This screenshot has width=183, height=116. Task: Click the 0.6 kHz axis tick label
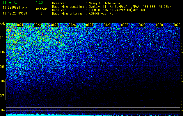point(3,110)
